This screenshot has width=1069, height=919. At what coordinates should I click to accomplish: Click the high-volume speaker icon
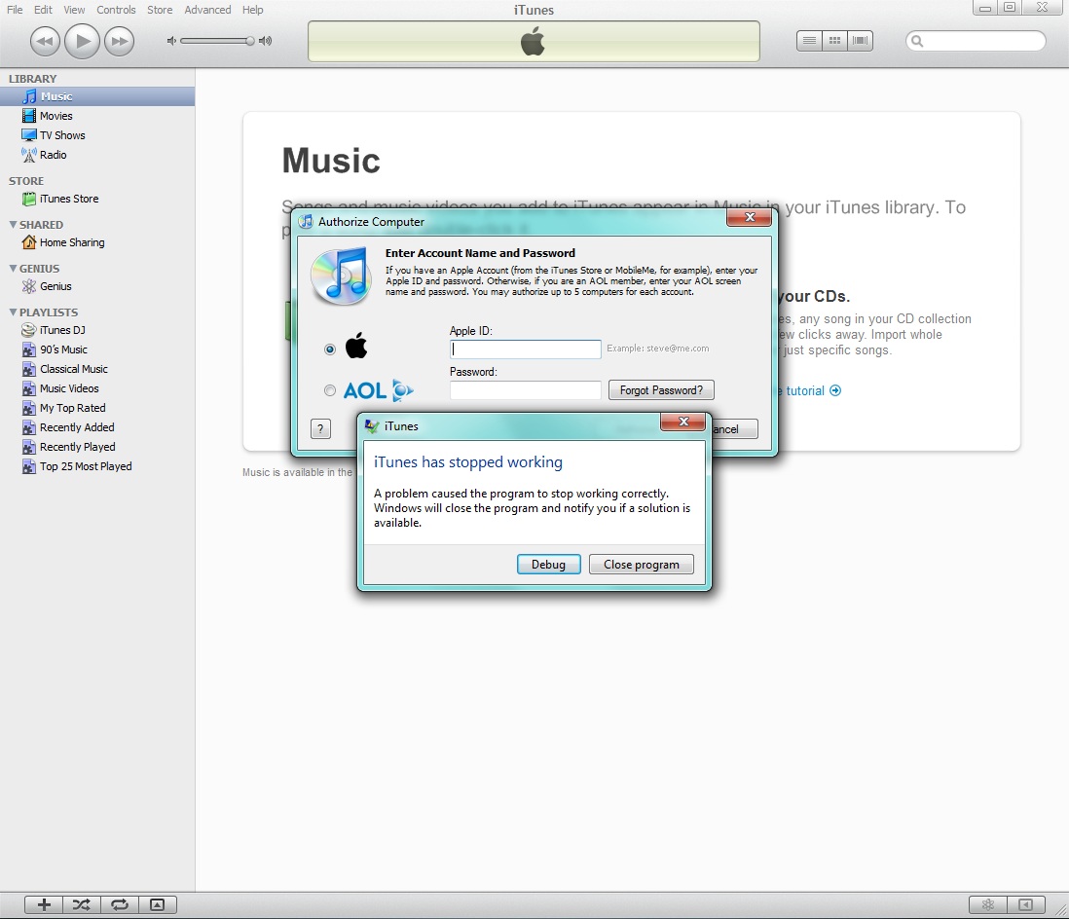[x=265, y=41]
